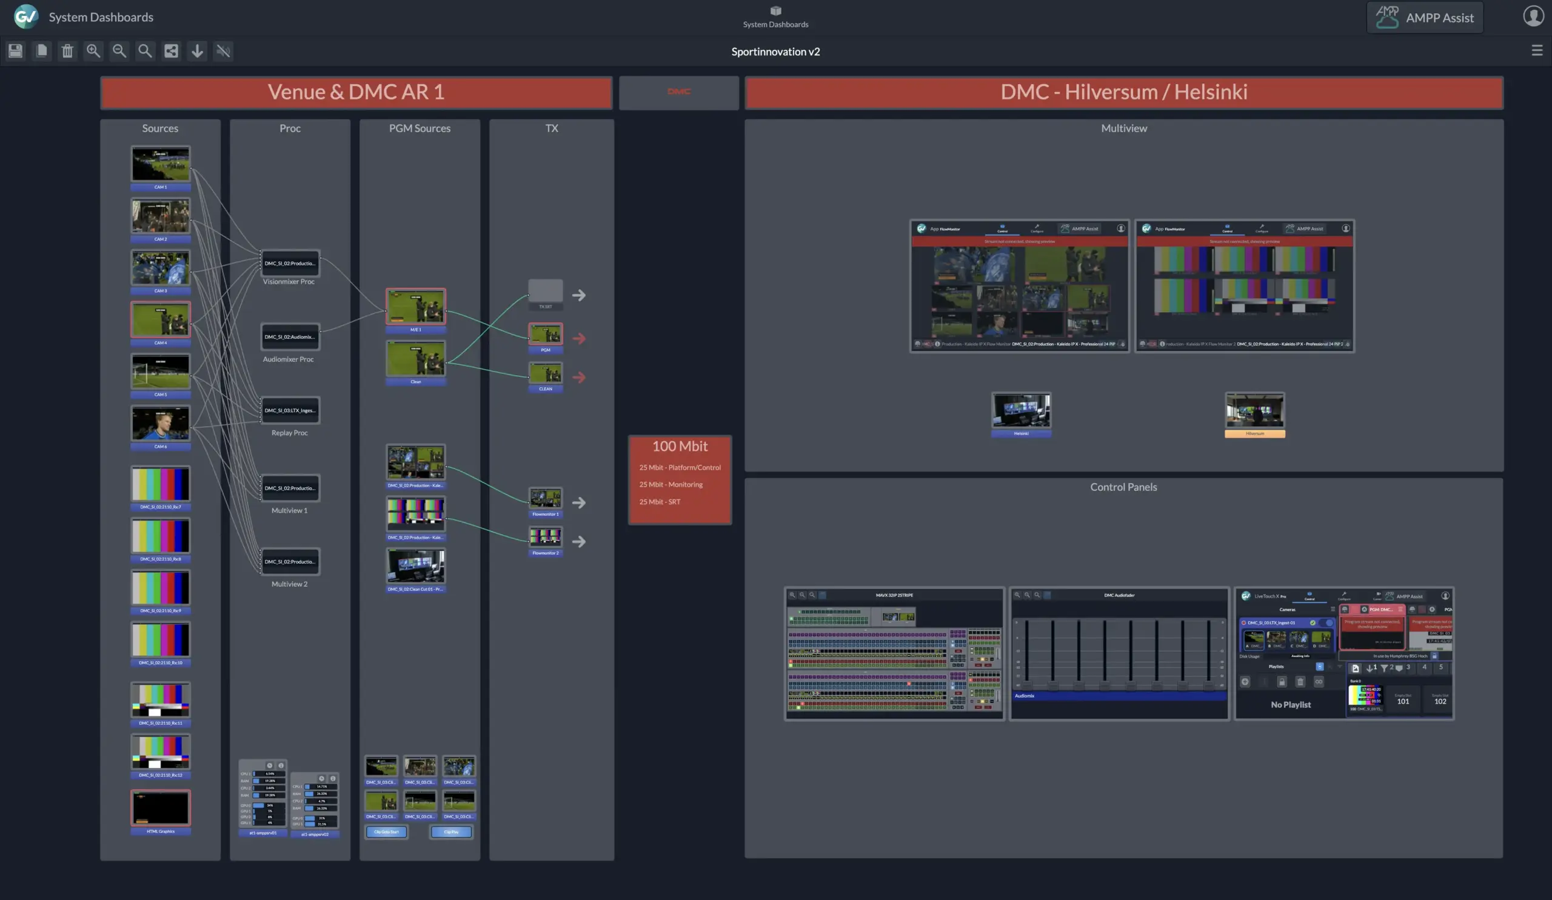Viewport: 1552px width, 900px height.
Task: Open the hamburger menu at top right
Action: 1537,50
